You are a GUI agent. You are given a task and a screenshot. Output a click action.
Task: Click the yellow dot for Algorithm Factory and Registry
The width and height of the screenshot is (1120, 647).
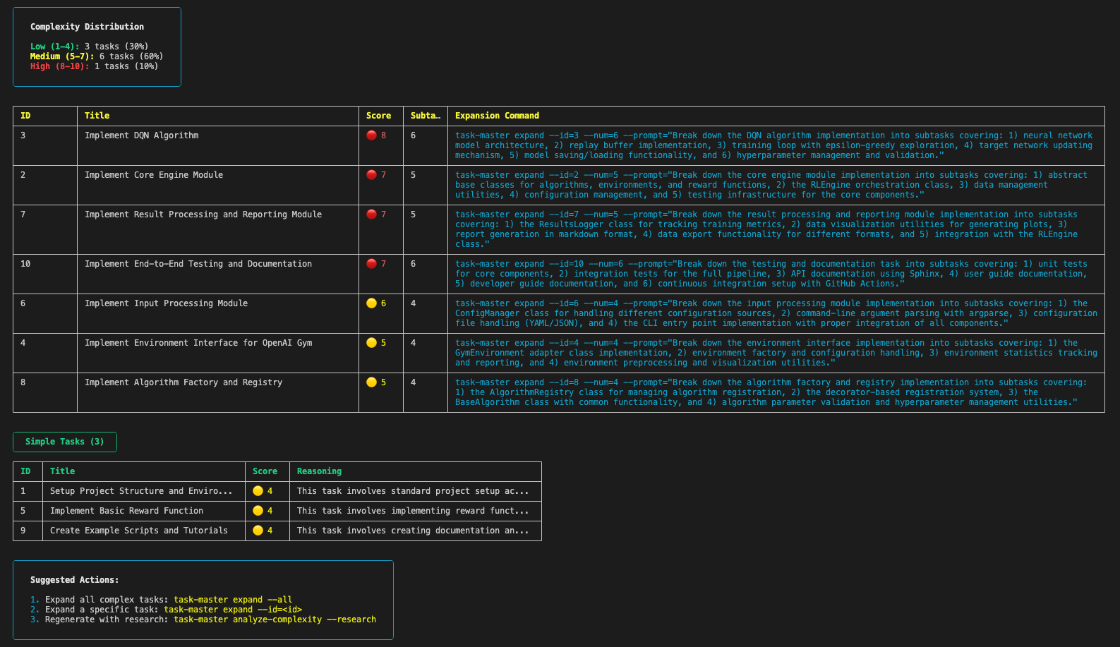coord(371,382)
